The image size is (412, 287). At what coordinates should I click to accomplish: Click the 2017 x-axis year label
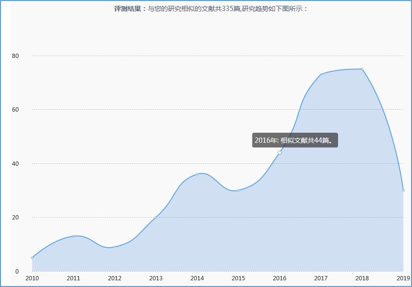tap(321, 278)
